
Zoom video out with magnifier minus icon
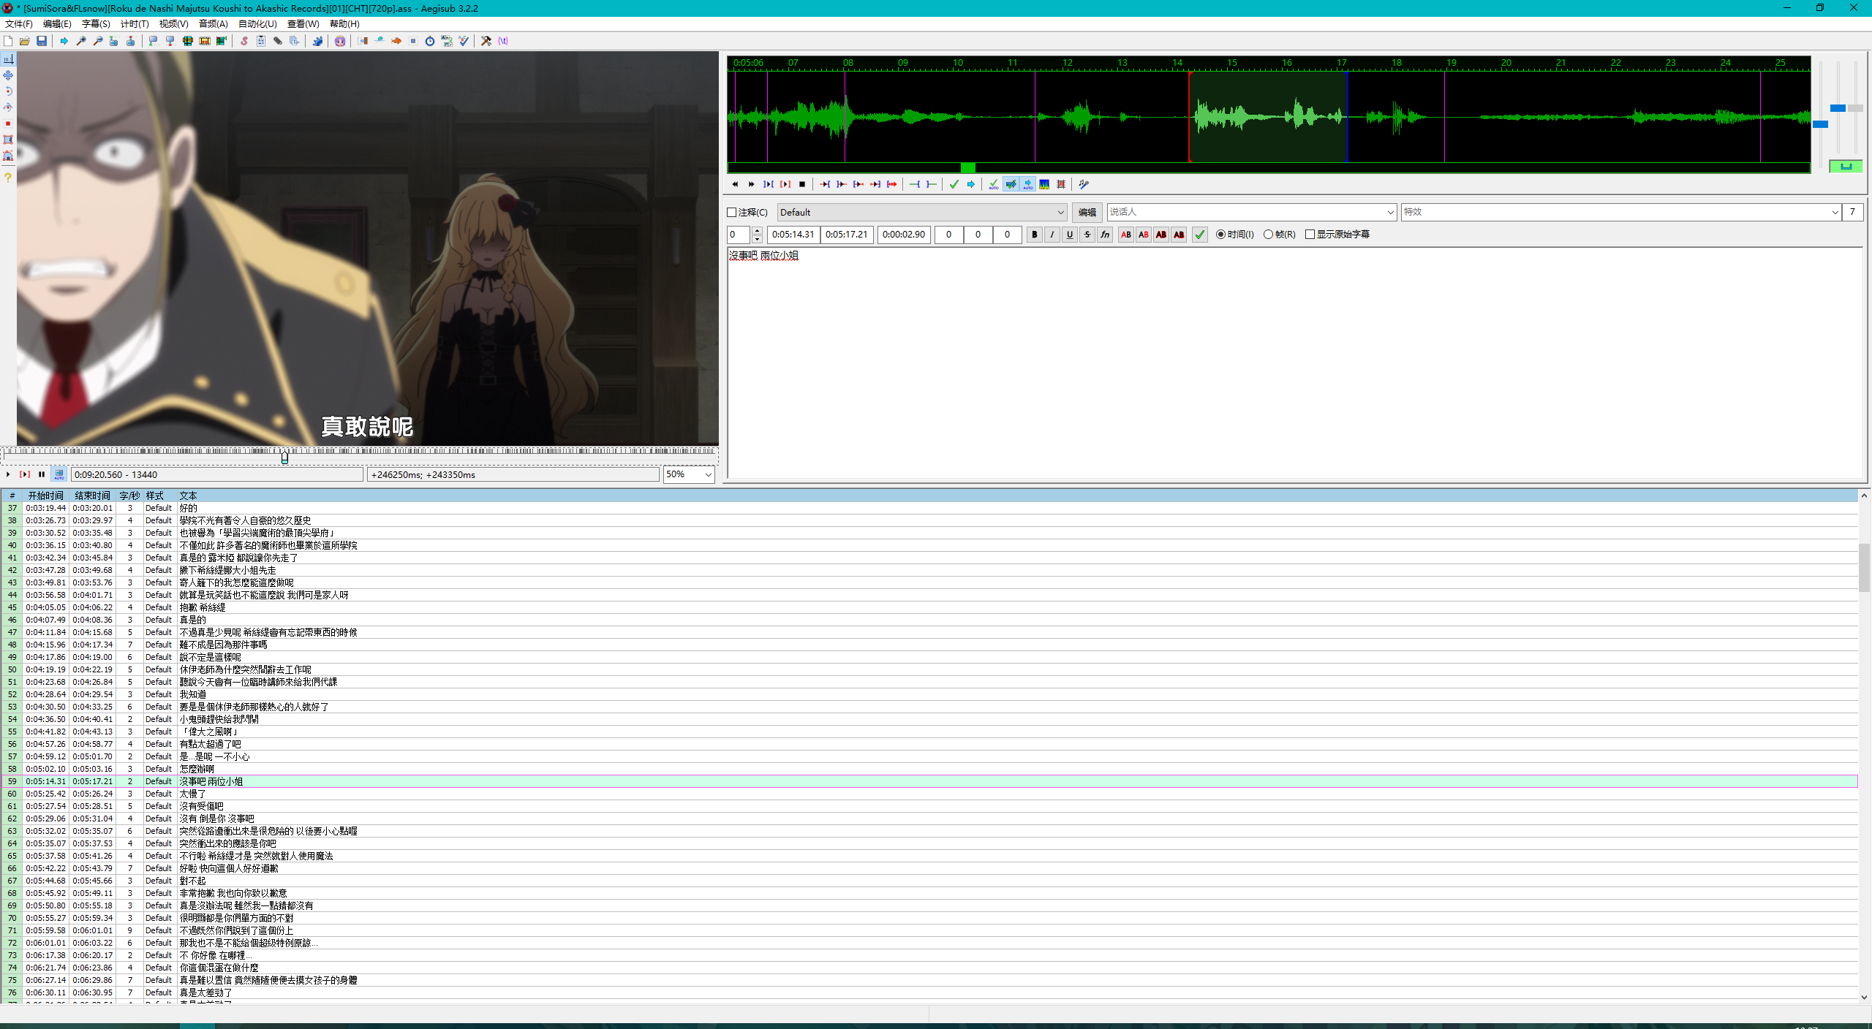pos(98,41)
